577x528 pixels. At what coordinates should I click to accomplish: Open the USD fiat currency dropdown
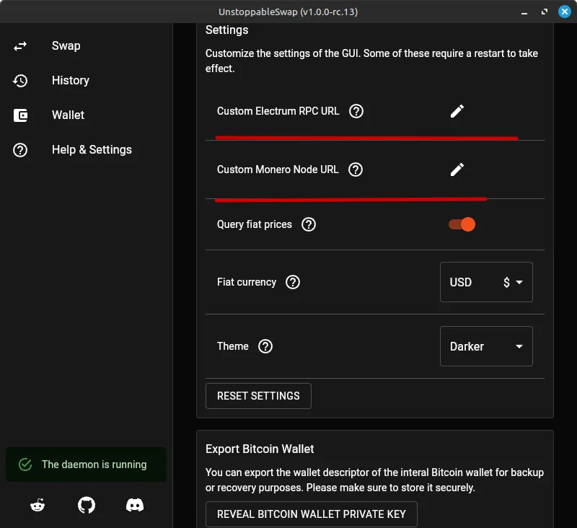point(486,282)
